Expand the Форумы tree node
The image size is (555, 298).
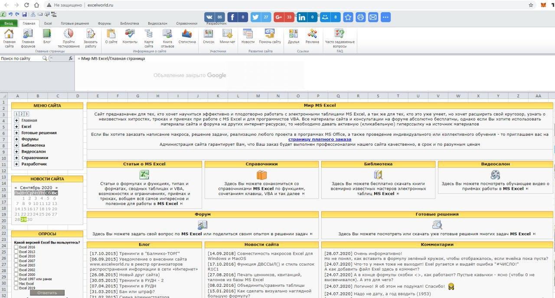(16, 139)
